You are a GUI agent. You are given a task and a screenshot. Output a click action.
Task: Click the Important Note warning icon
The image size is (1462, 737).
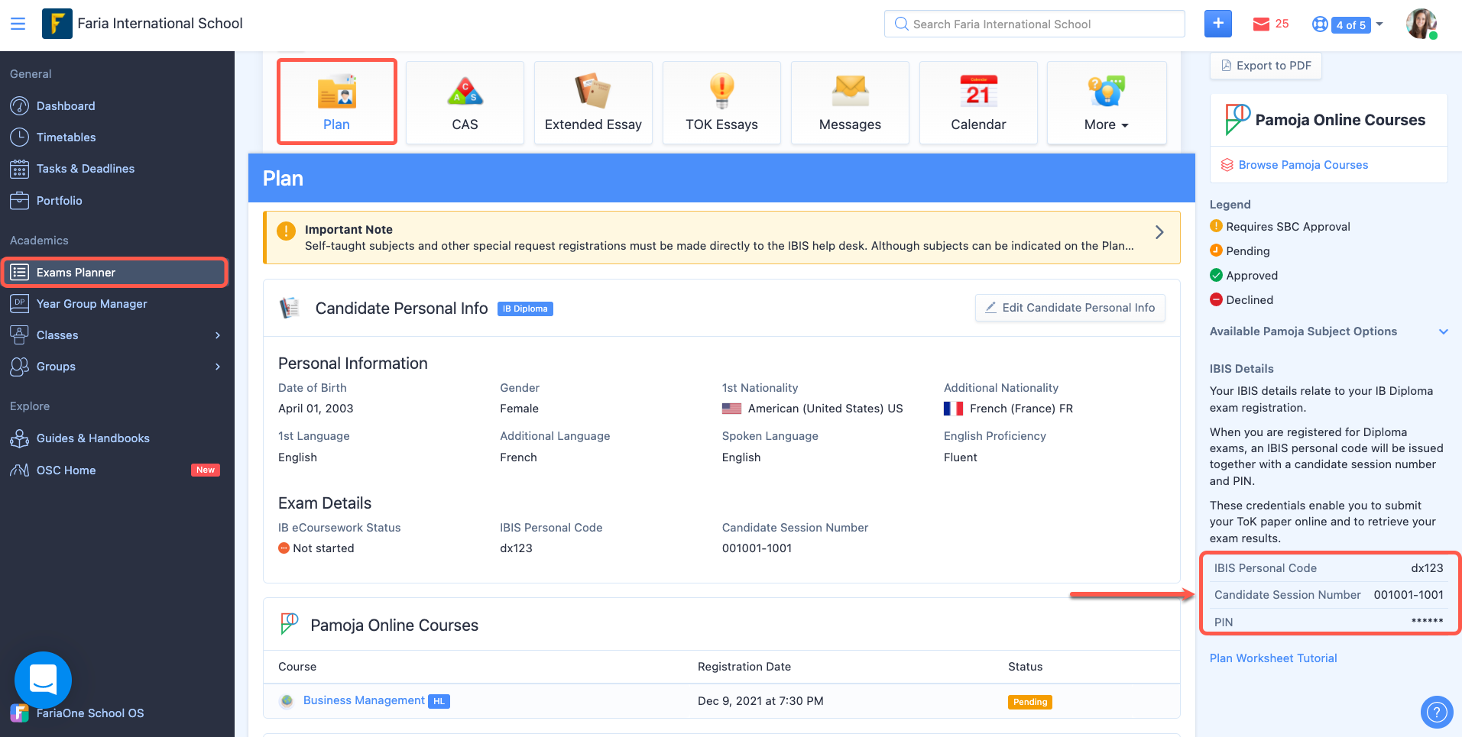[286, 231]
